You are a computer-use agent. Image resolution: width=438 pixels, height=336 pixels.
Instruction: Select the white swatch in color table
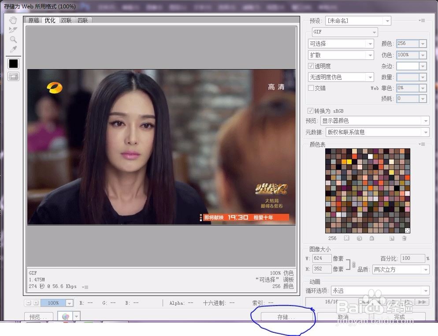[370, 156]
